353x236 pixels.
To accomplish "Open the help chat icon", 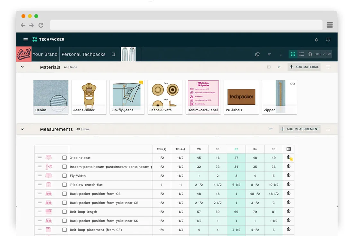I will click(328, 40).
